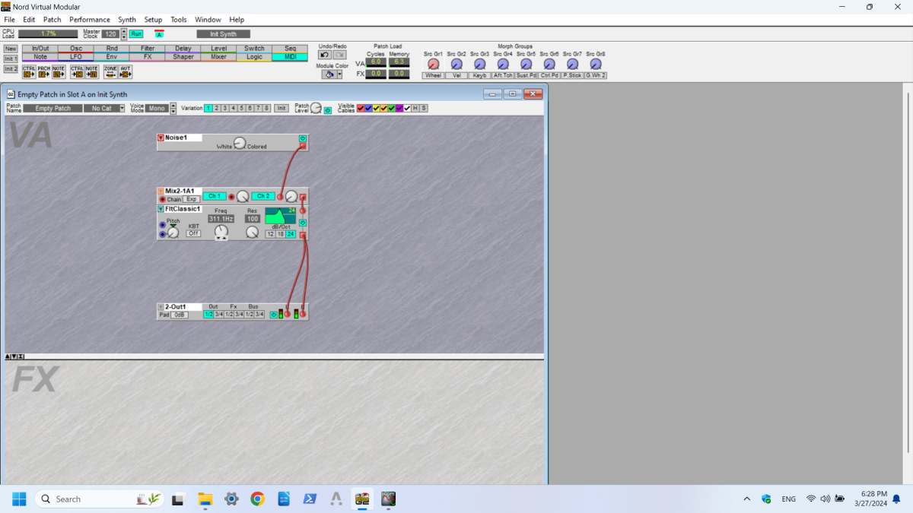913x513 pixels.
Task: Toggle the FltClassic1 bypass power button
Action: (303, 223)
